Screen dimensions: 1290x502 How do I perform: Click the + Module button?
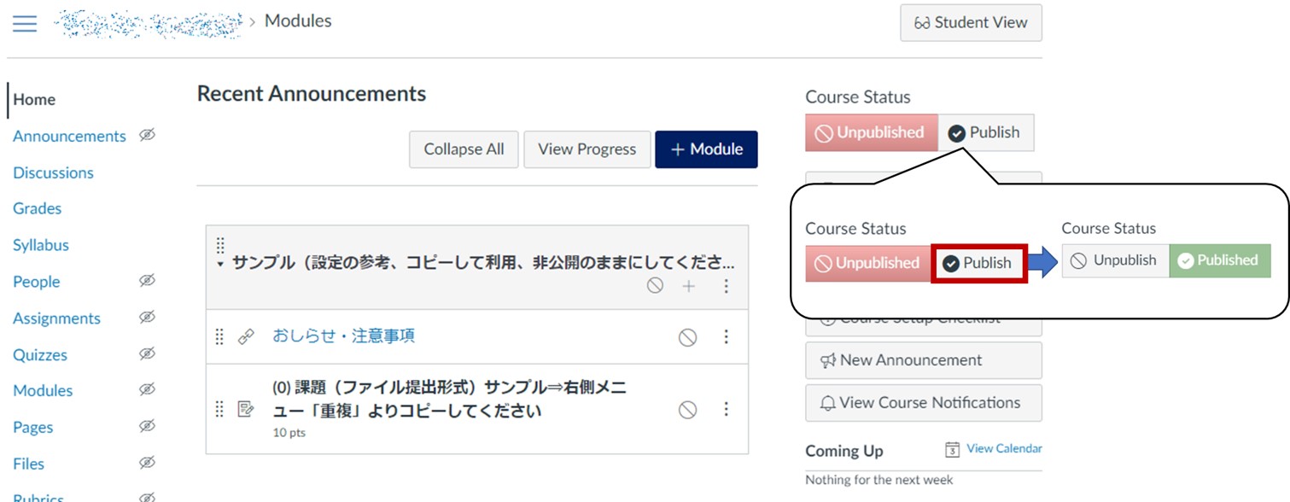706,149
